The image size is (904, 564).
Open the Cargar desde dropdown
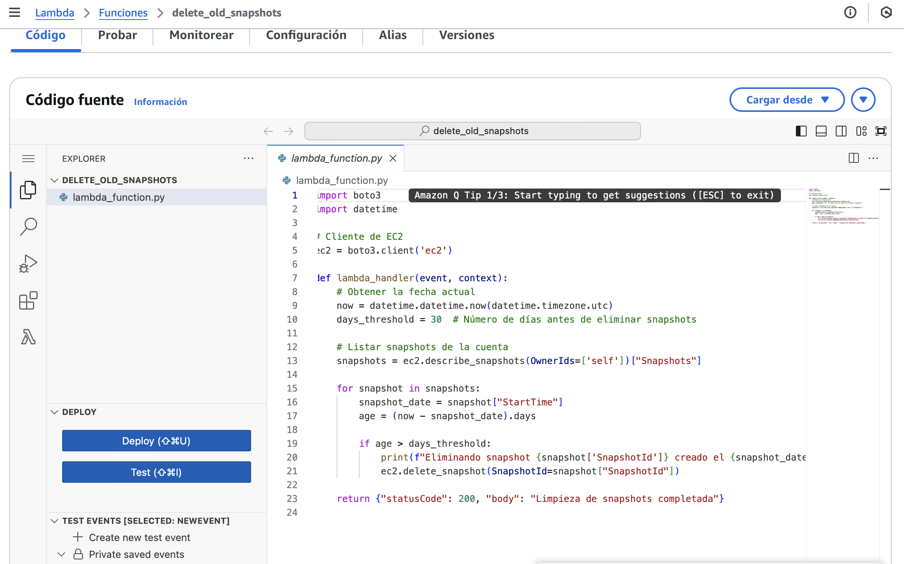[787, 100]
